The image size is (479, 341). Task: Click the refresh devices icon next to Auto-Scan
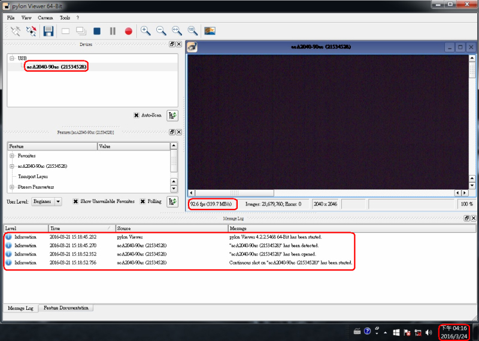click(172, 115)
